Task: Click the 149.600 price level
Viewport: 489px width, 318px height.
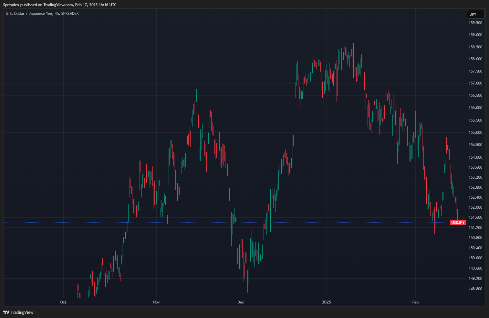Action: (x=475, y=268)
